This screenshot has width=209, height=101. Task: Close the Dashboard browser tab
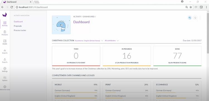pyautogui.click(x=31, y=2)
